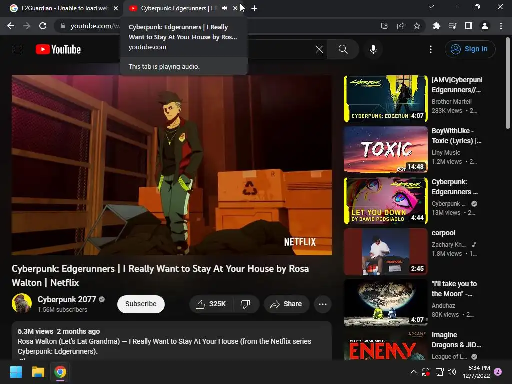Open the Liny Music channel name
512x384 pixels.
446,153
